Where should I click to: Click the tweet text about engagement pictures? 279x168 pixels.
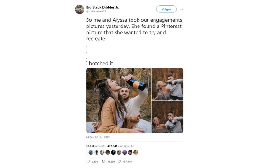coord(134,29)
